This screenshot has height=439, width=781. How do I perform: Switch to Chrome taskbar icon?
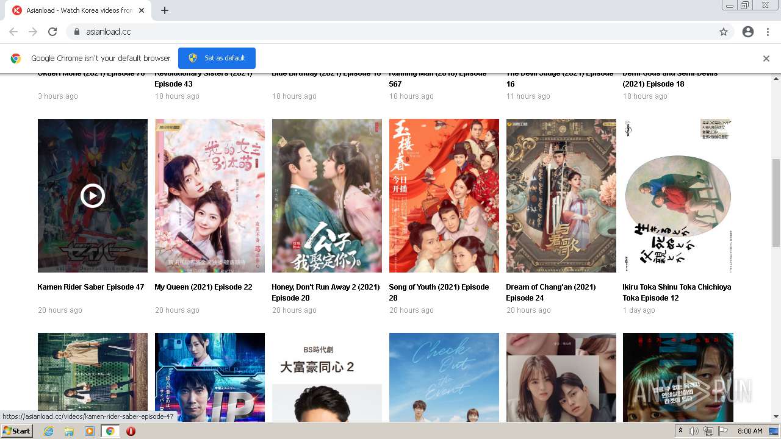tap(110, 431)
